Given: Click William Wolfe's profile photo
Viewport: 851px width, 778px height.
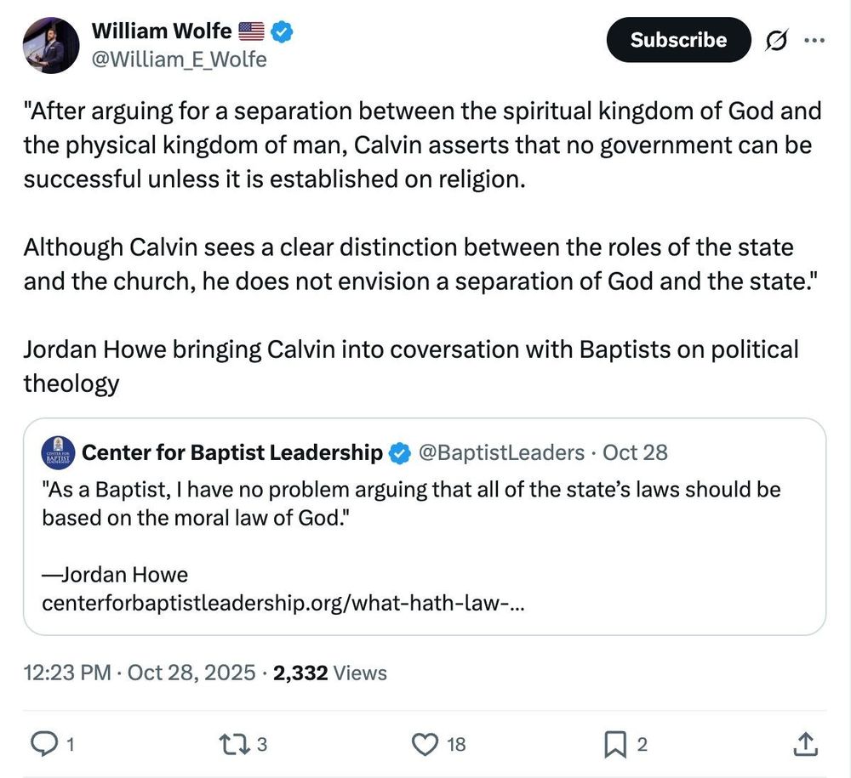Looking at the screenshot, I should point(51,45).
